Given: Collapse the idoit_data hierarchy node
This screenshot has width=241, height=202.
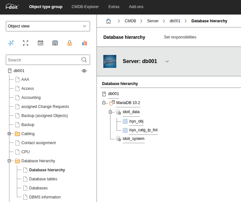Looking at the screenshot, I should coord(110,112).
